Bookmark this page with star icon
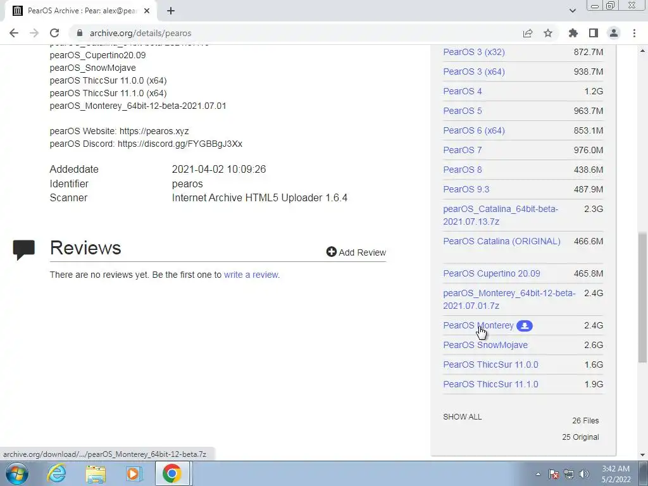This screenshot has width=648, height=486. 548,33
